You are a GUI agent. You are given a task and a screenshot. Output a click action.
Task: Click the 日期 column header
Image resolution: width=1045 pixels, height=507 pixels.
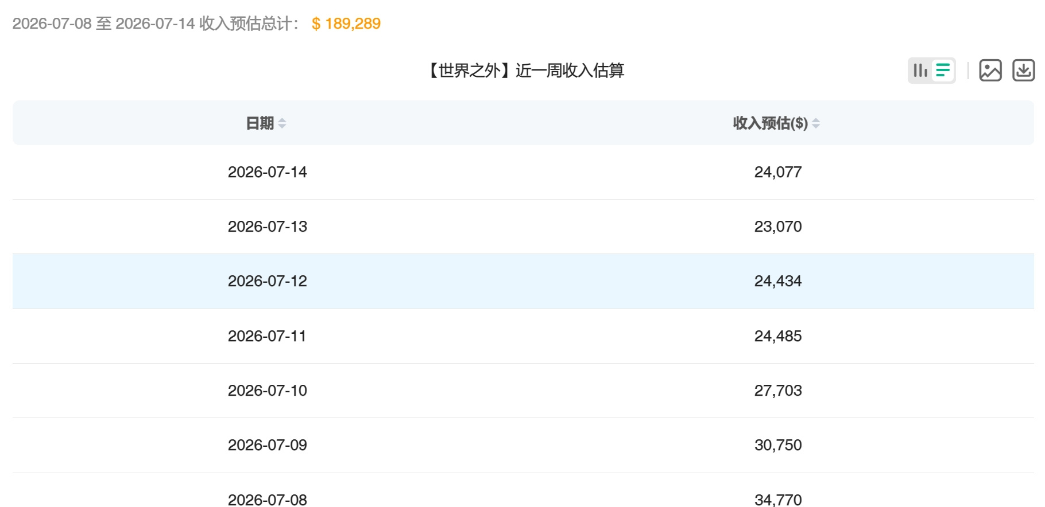(260, 123)
